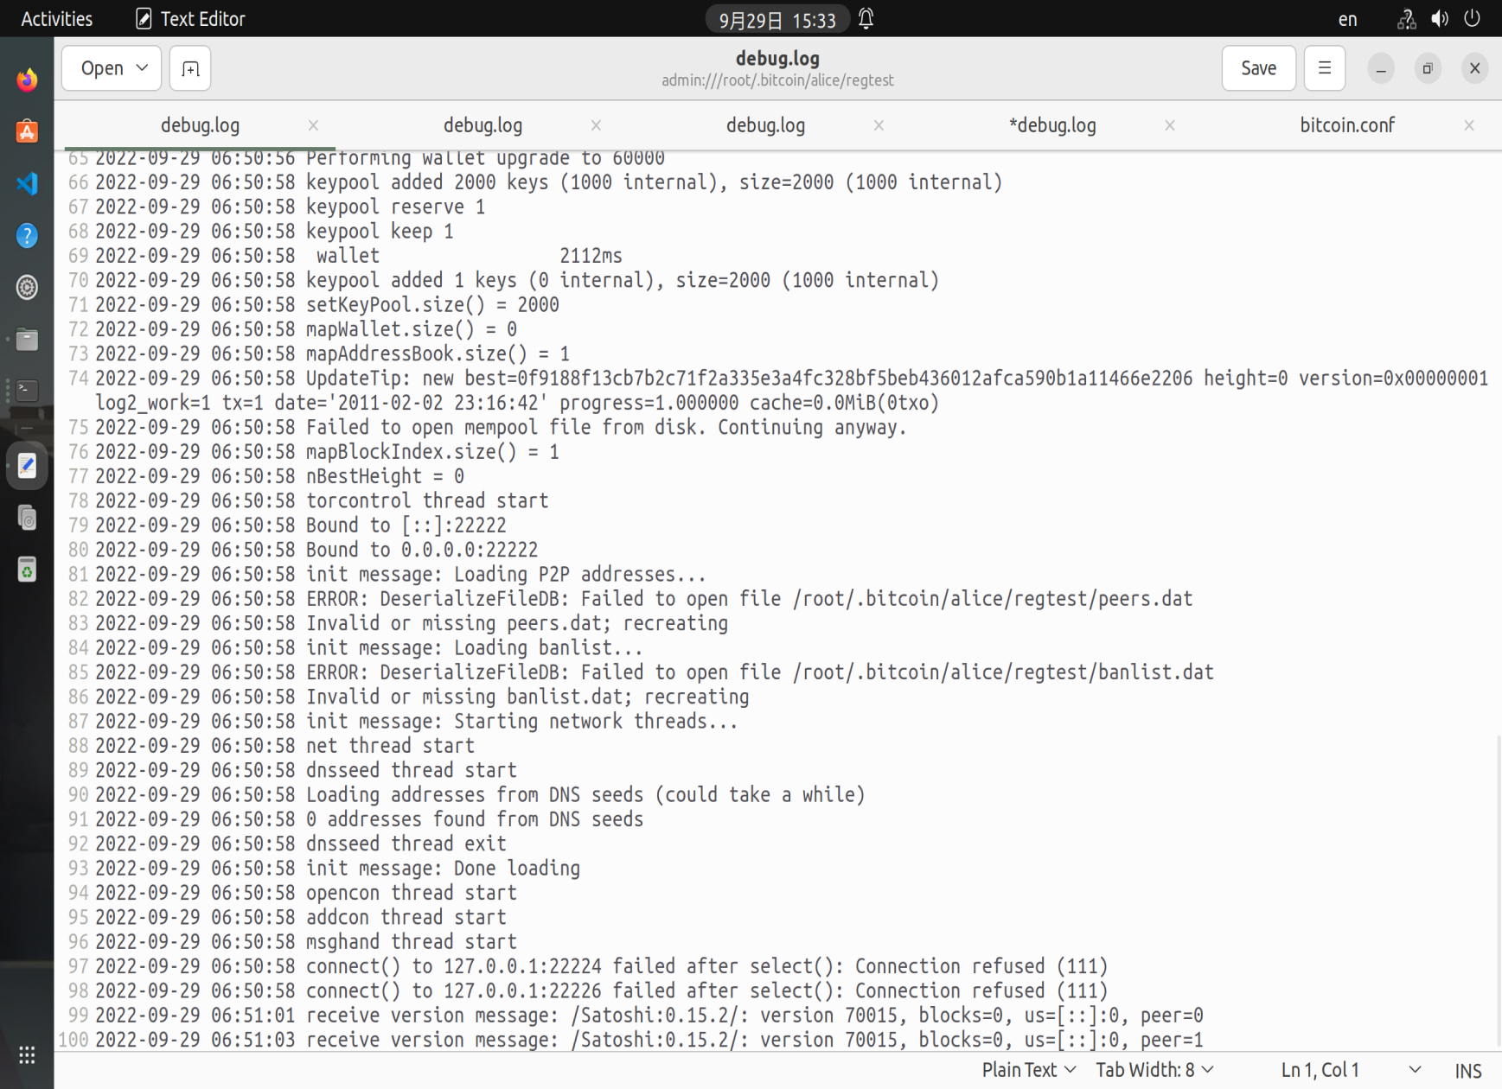Open the notification bell in top bar
1502x1089 pixels.
pyautogui.click(x=866, y=19)
